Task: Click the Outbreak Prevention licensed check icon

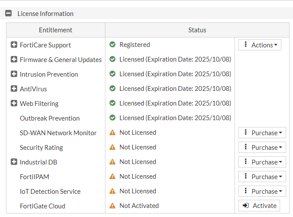Action: click(112, 118)
